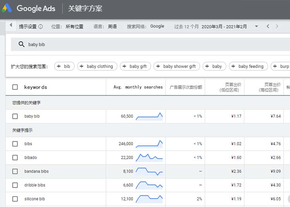Screen dimensions: 290x207
Task: Sort by Avg. monthly searches header
Action: 138,87
